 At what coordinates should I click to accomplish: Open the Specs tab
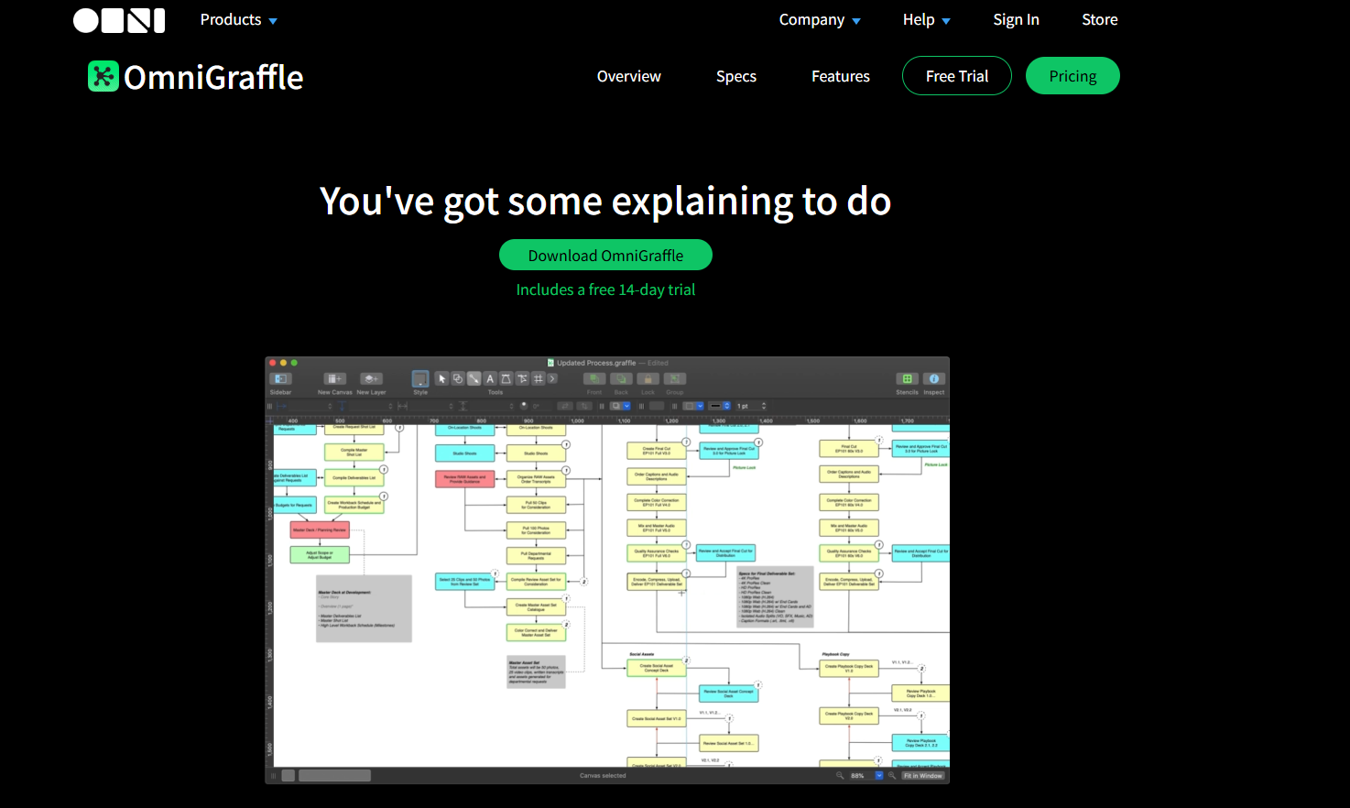tap(736, 76)
